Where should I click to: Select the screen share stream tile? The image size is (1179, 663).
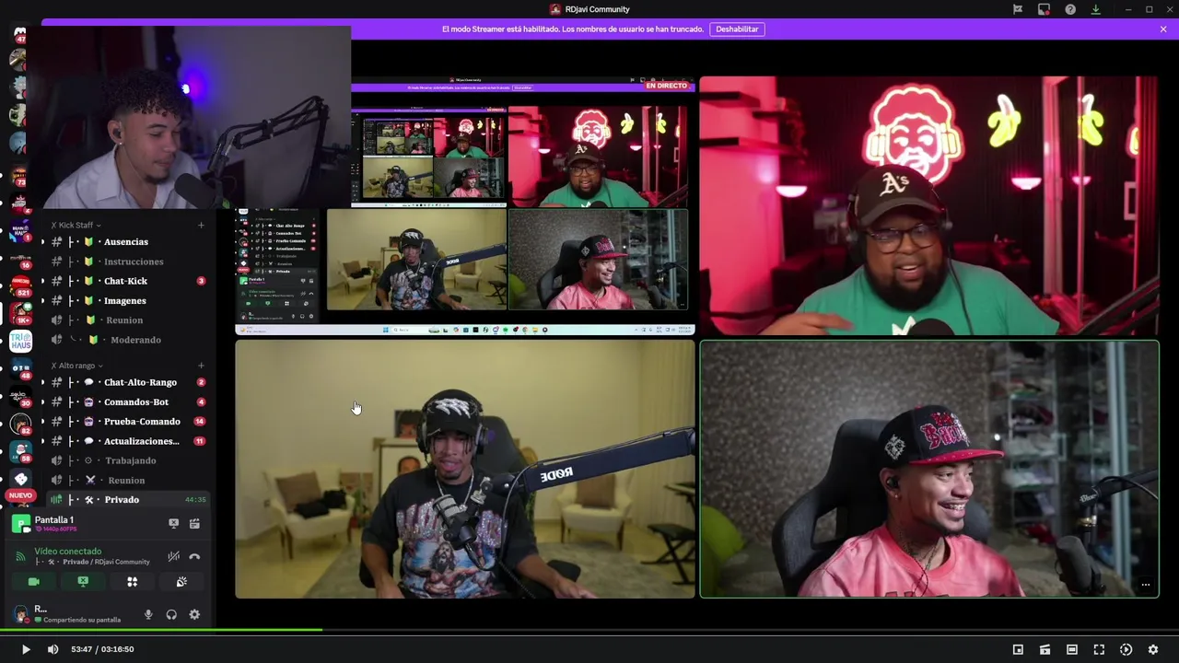click(x=465, y=206)
